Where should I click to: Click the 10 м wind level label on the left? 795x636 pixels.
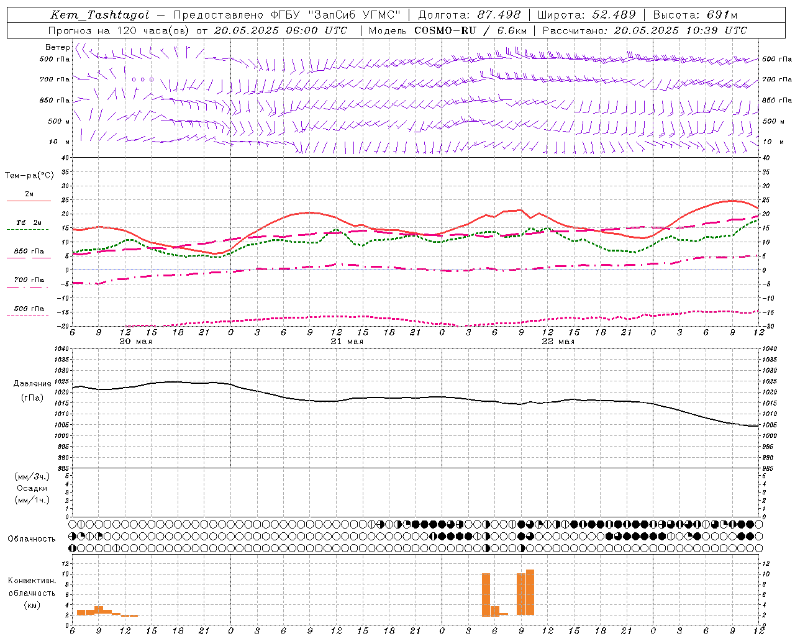(60, 142)
